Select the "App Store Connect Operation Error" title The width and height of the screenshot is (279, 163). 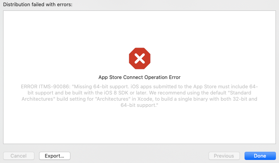pos(139,77)
